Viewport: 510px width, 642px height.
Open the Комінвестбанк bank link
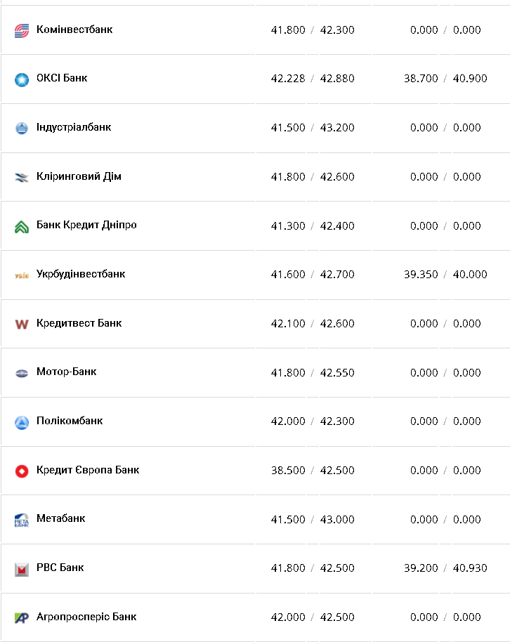coord(74,30)
